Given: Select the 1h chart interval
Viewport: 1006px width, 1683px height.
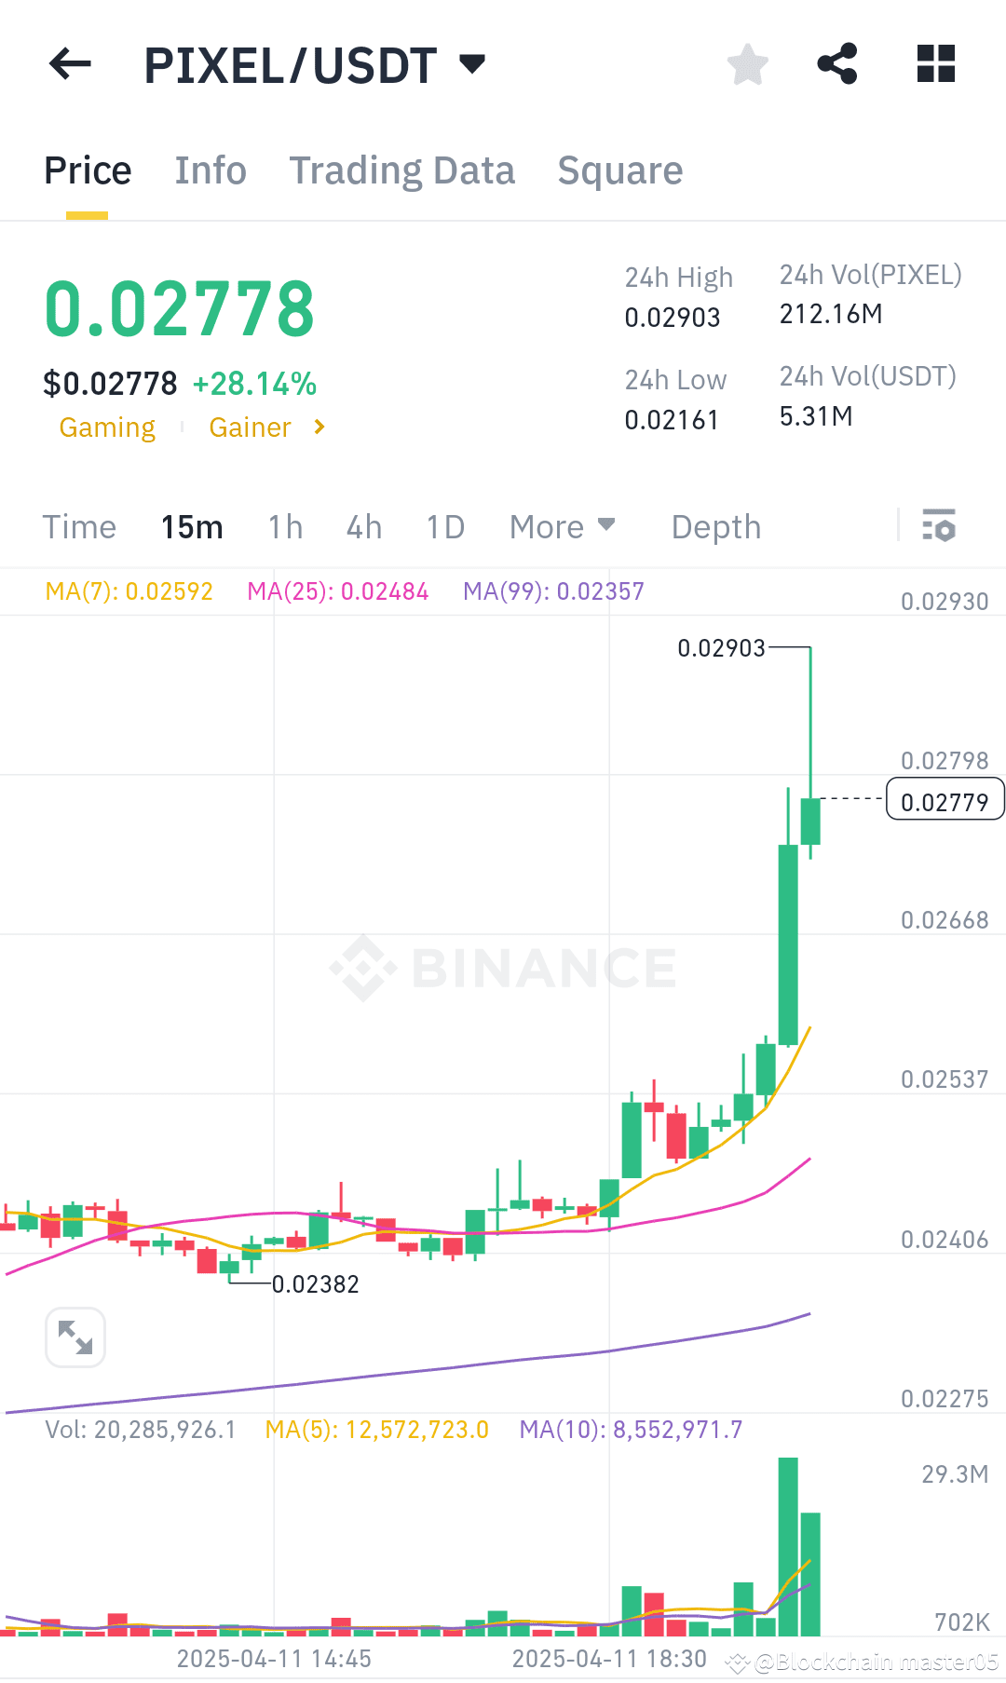Looking at the screenshot, I should [x=285, y=526].
